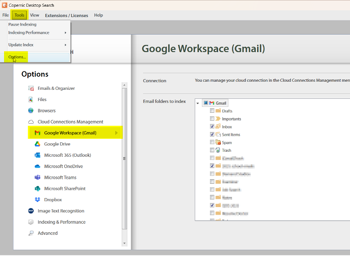This screenshot has width=350, height=256.
Task: Click the Dropbox icon in sidebar
Action: tap(38, 200)
